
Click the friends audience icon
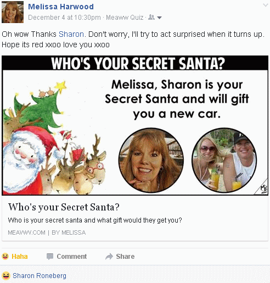point(151,18)
